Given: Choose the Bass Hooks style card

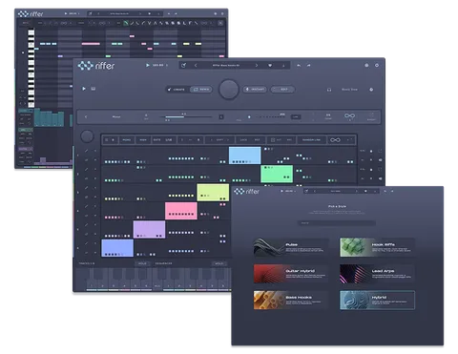Looking at the screenshot, I should point(291,300).
